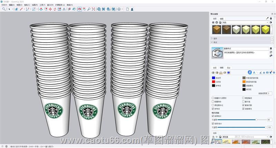Click the style name input field
Screen dimensions: 276x148
(246, 48)
